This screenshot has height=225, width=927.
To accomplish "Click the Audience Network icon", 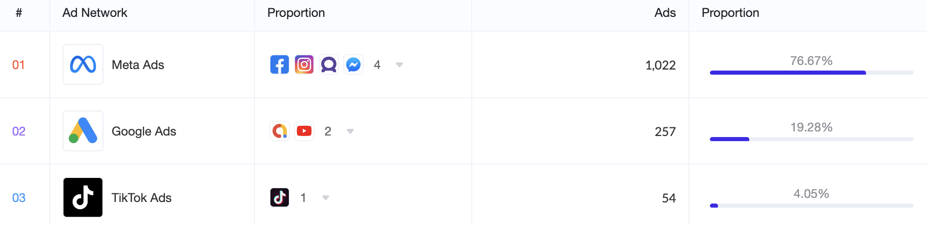I will click(329, 64).
